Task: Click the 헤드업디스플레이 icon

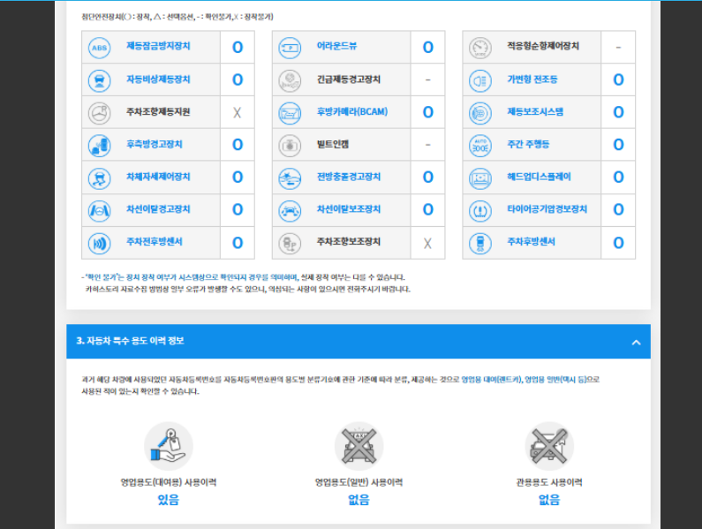Action: (480, 178)
